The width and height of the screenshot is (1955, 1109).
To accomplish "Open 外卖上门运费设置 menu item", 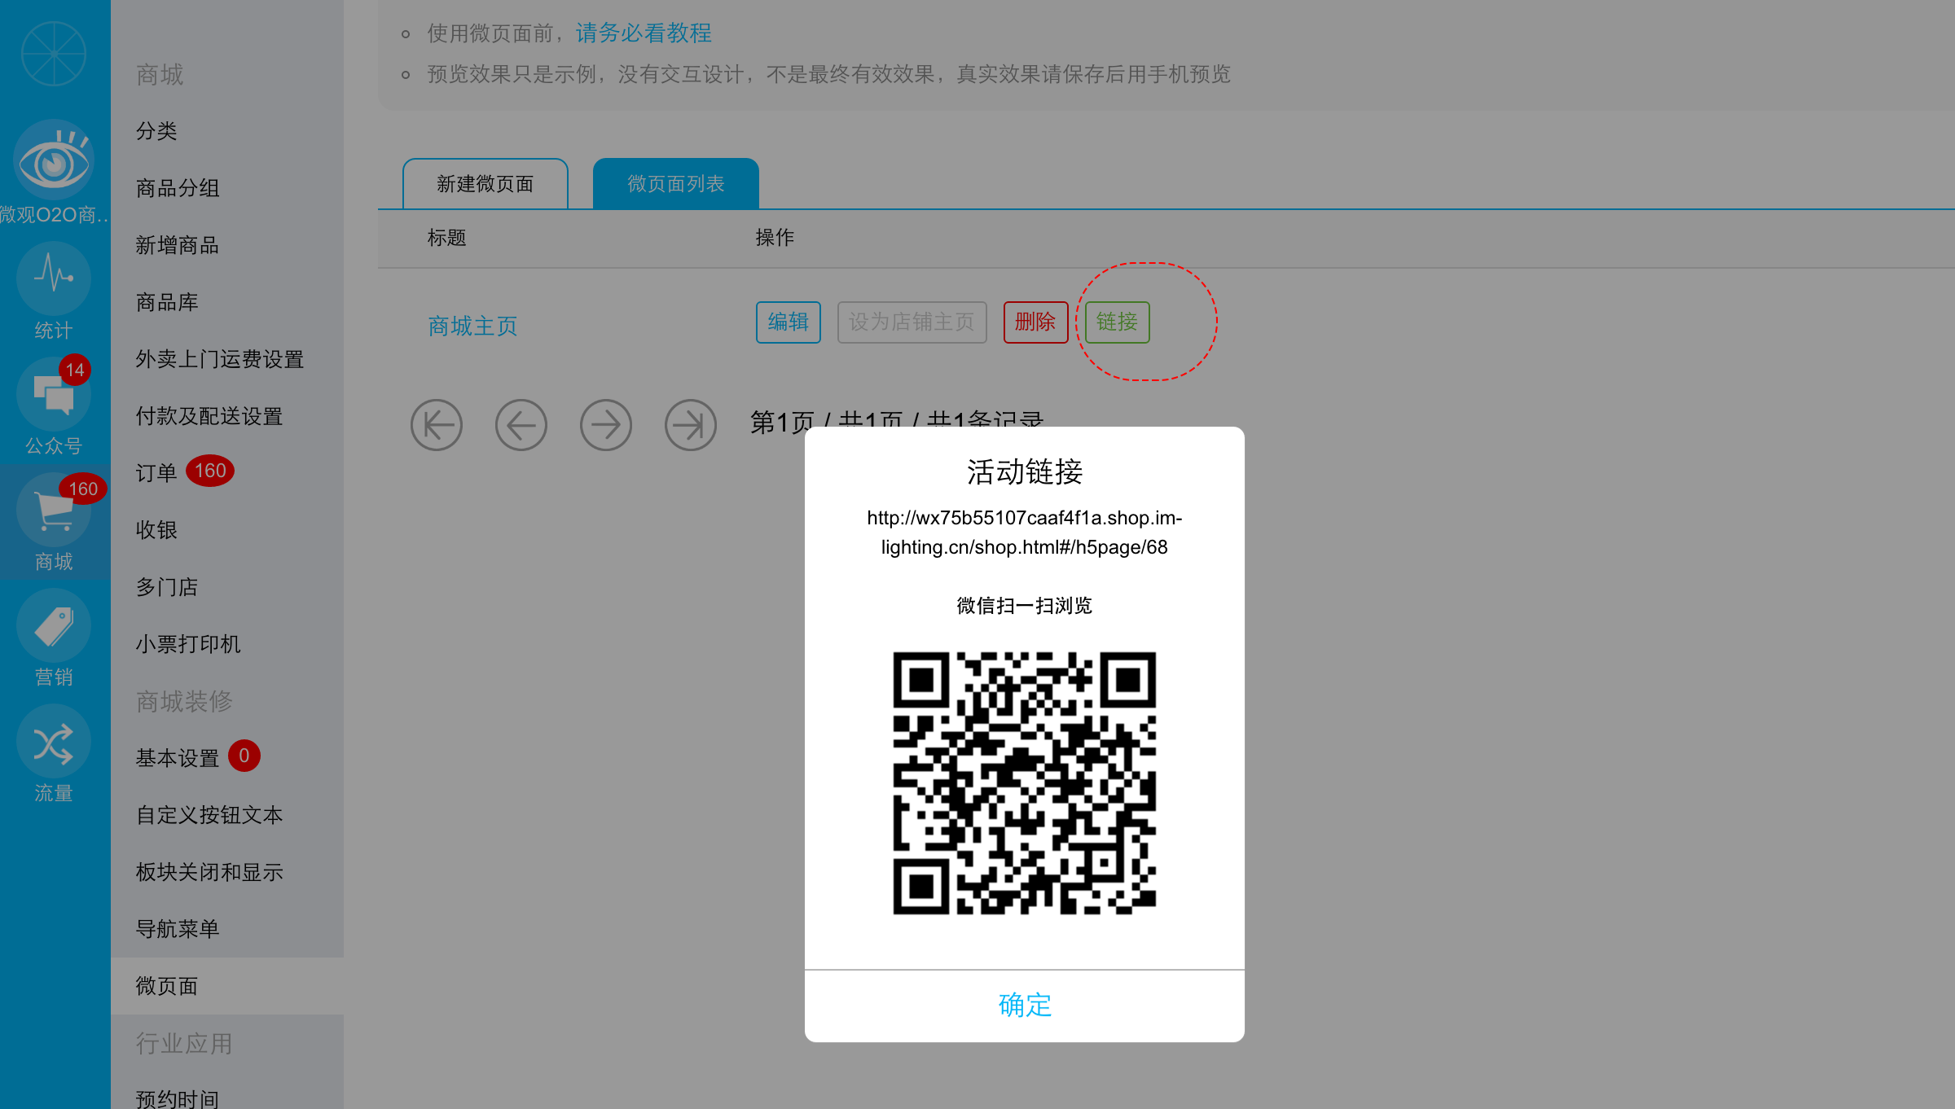I will pyautogui.click(x=220, y=359).
